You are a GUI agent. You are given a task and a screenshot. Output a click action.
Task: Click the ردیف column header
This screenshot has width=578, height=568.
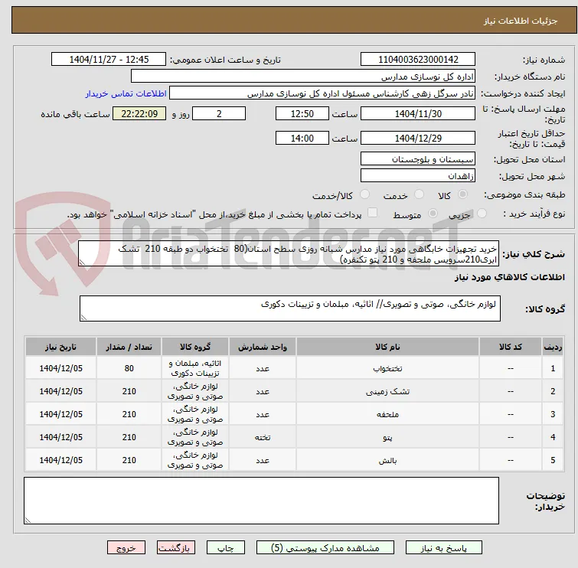pos(553,347)
